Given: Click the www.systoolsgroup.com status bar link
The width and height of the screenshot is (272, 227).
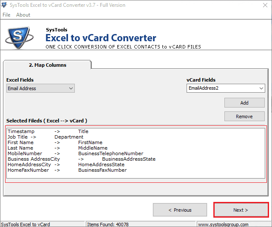Looking at the screenshot, I should [x=223, y=224].
